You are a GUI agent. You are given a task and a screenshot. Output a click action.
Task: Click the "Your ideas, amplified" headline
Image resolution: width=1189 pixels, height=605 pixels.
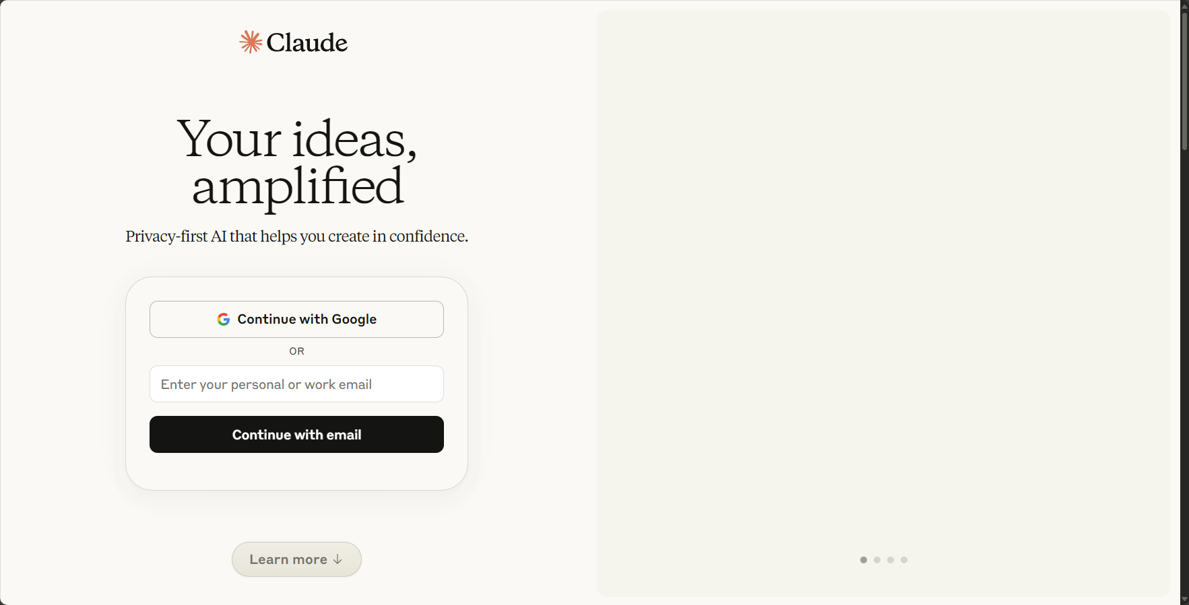tap(297, 162)
